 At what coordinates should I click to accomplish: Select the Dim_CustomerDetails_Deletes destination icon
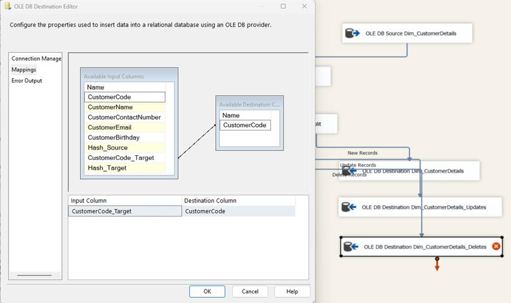tap(351, 246)
